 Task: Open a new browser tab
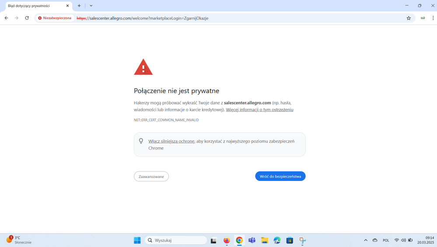(79, 6)
